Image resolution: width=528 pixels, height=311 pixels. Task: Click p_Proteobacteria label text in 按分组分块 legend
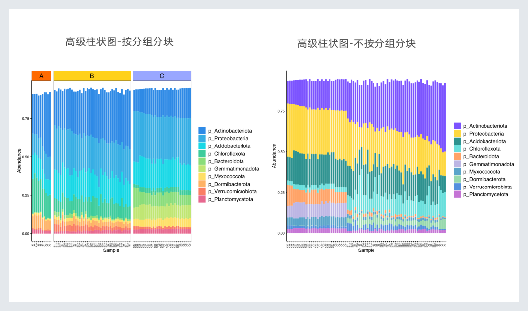228,139
